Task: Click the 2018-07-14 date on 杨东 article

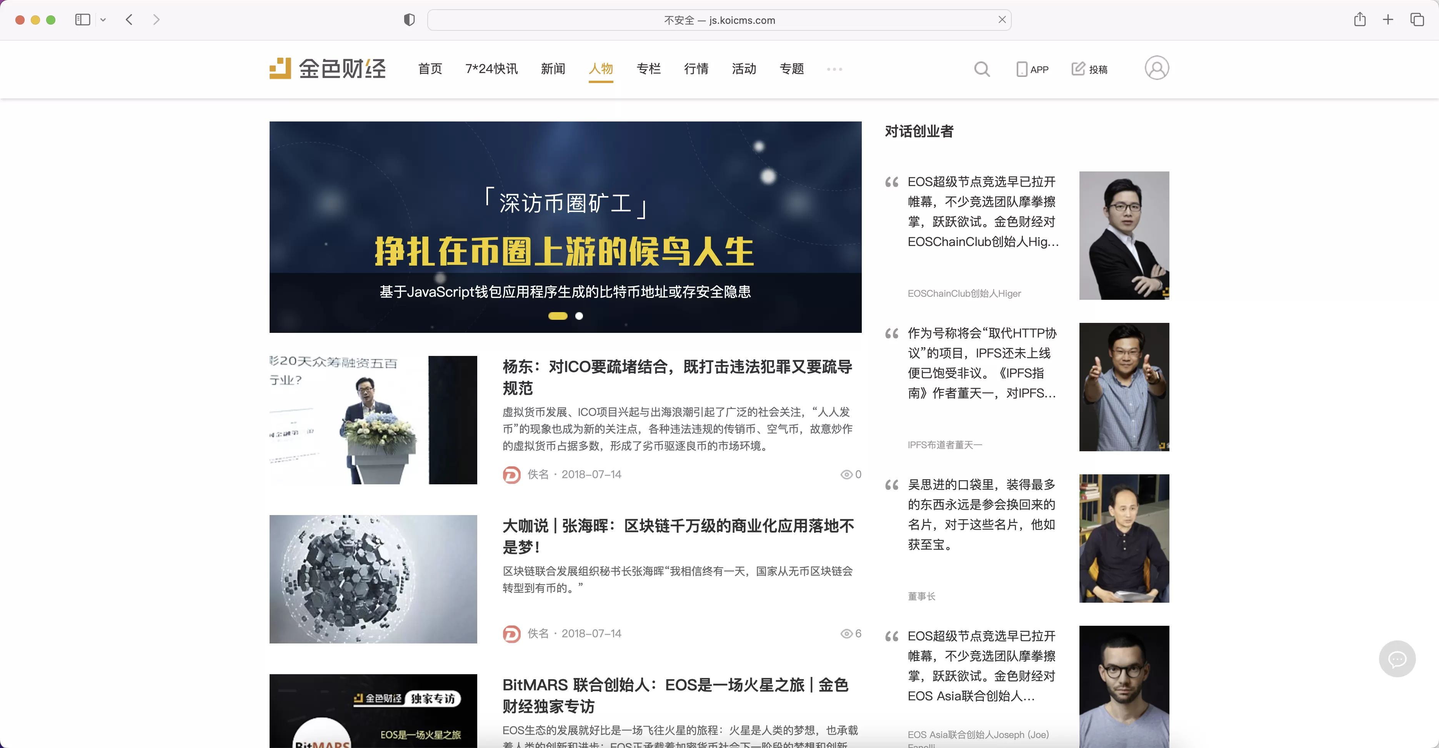Action: point(591,474)
